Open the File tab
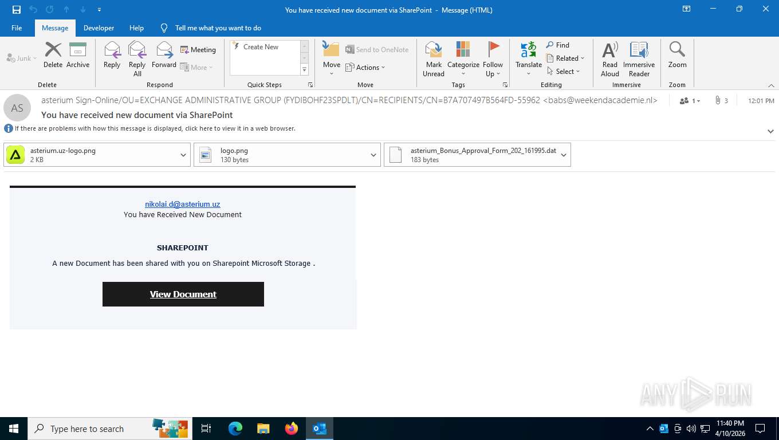779x440 pixels. point(17,28)
